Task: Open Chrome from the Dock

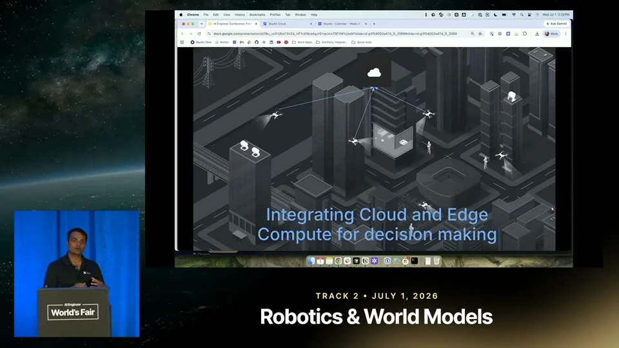Action: click(x=339, y=261)
